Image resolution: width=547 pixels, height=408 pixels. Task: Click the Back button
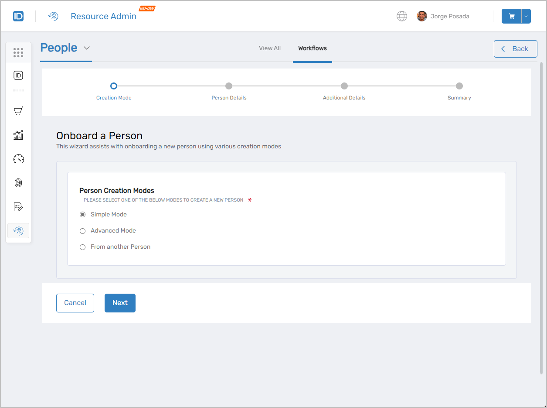[515, 48]
